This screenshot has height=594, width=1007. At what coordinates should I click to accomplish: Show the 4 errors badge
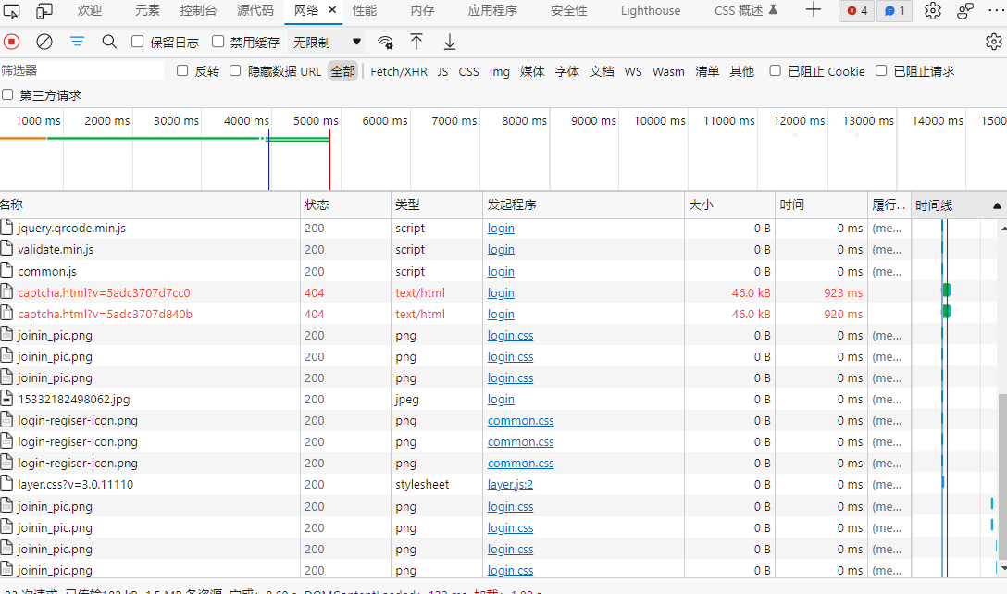857,11
